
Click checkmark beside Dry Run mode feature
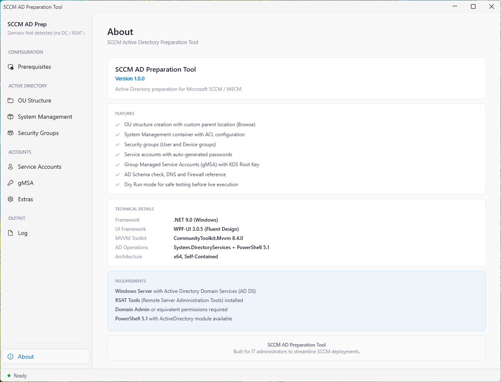118,185
